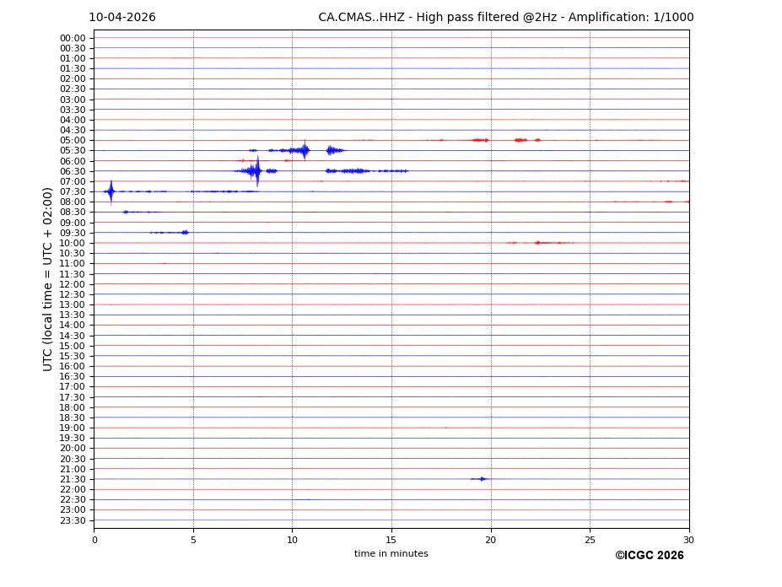Click the red signal near minute 22 at 10:00
The width and height of the screenshot is (782, 587).
pyautogui.click(x=537, y=243)
